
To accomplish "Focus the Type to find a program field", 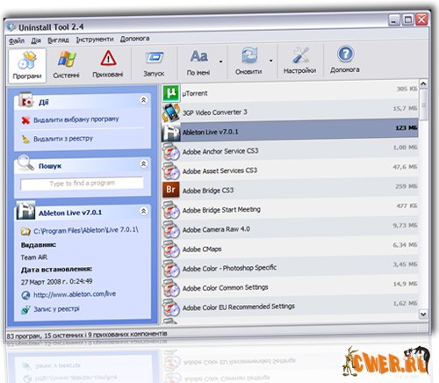I will pos(82,184).
